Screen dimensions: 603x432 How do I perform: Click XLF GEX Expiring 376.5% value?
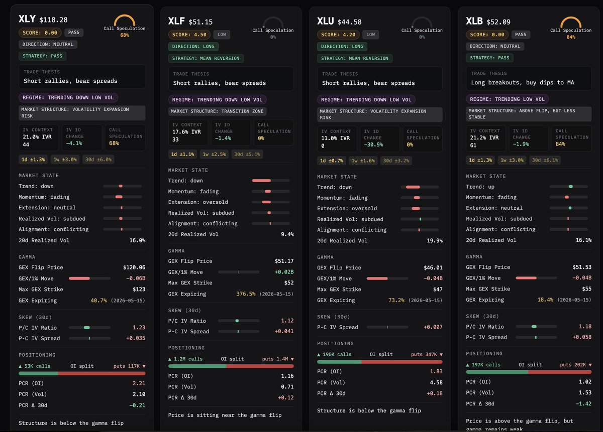click(x=246, y=294)
